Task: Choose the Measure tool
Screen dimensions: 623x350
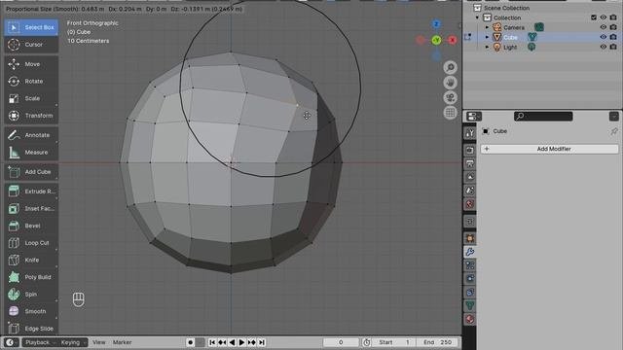Action: point(31,152)
